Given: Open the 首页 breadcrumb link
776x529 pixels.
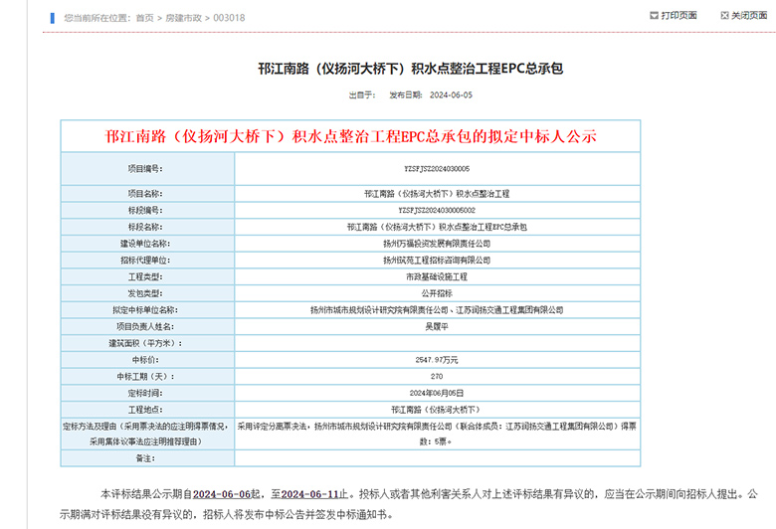Looking at the screenshot, I should point(144,18).
